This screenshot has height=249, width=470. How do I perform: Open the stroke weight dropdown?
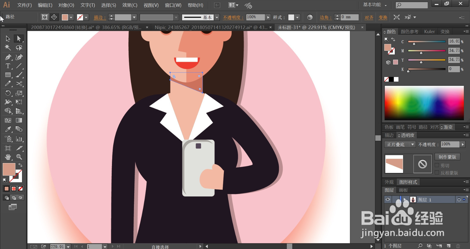(x=134, y=17)
